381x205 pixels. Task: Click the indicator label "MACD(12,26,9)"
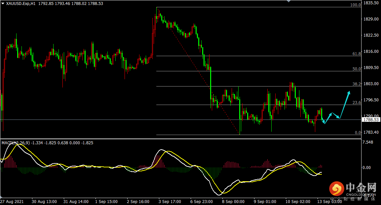16,143
